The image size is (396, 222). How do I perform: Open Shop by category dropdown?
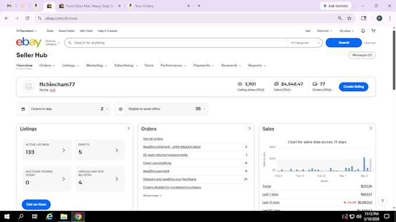tap(52, 42)
